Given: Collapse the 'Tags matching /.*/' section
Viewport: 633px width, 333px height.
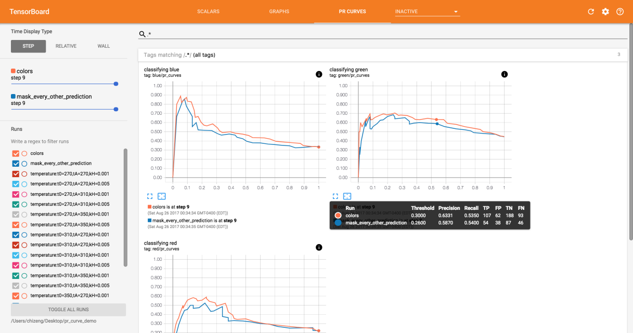Looking at the screenshot, I should tap(382, 55).
